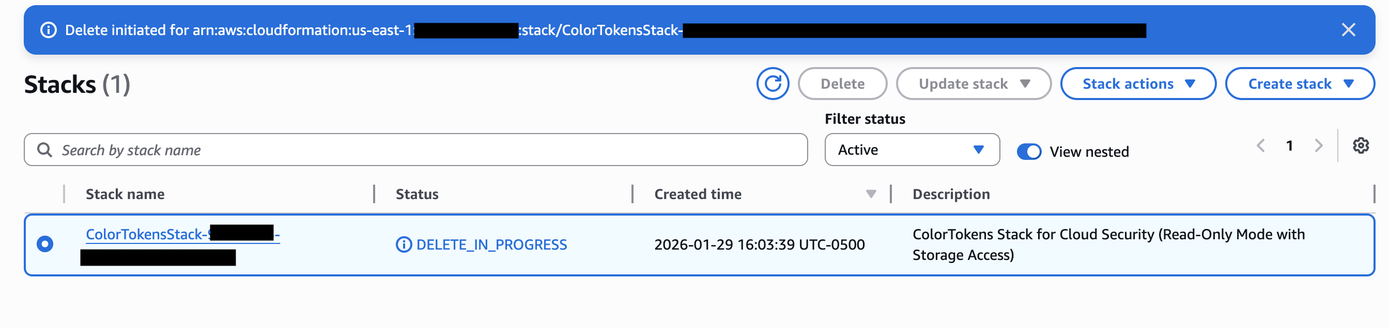Toggle the Created time sort direction

click(x=871, y=194)
